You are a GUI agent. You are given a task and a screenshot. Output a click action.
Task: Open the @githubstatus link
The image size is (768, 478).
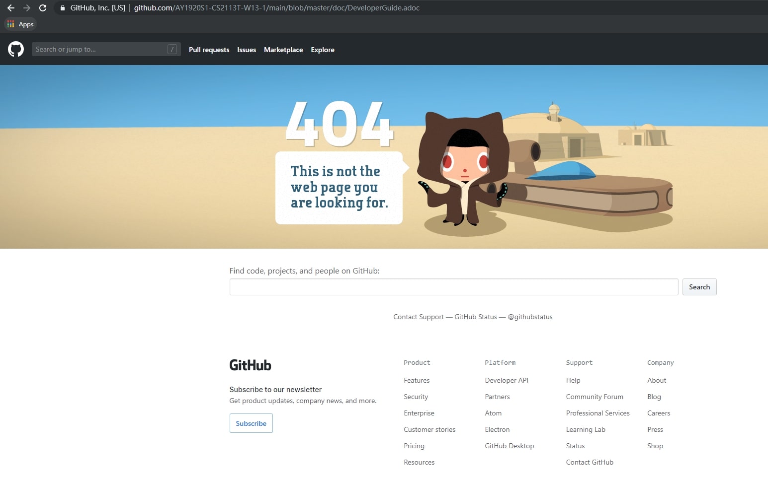point(530,317)
